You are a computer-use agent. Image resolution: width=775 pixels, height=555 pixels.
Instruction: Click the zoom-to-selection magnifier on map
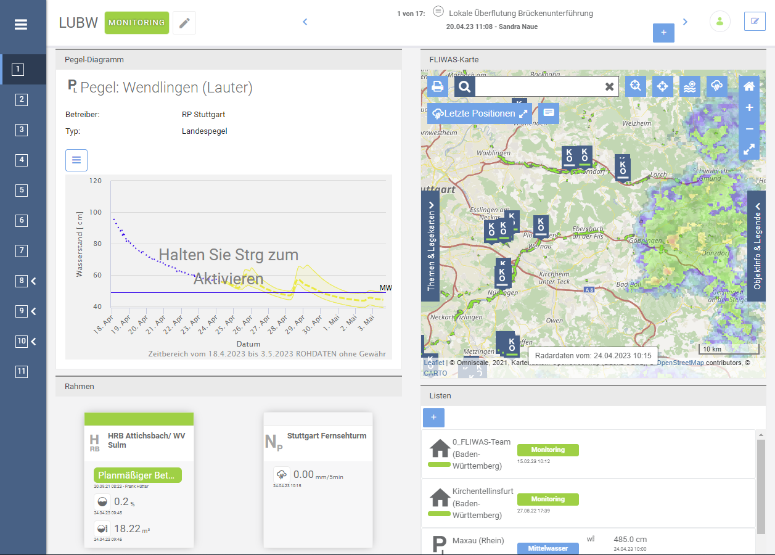635,86
